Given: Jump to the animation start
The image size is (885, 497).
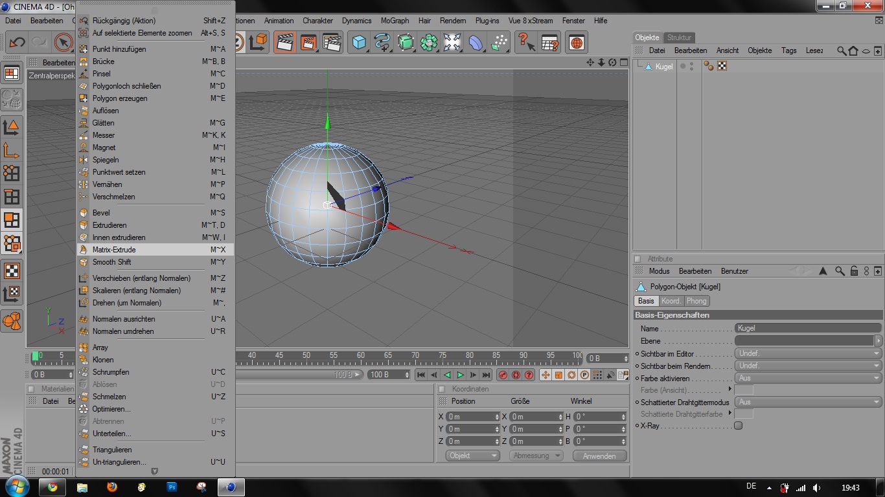Looking at the screenshot, I should (421, 375).
